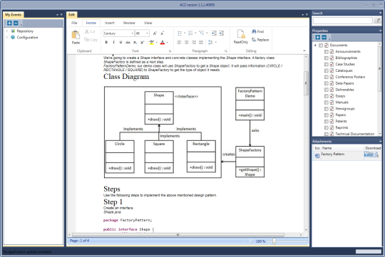Open the File ribbon tab
The width and height of the screenshot is (385, 257).
[74, 23]
